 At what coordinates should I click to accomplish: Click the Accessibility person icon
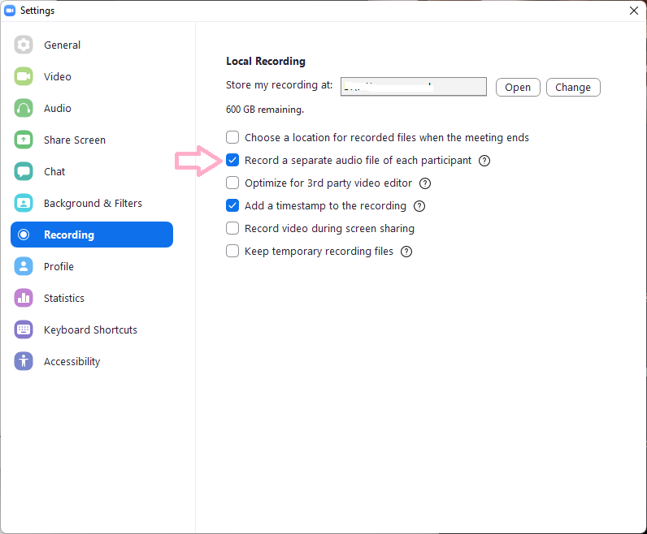(24, 362)
